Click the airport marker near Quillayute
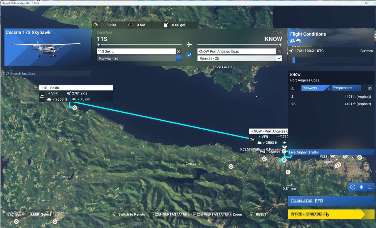Viewport: 376px width, 228px height. tap(16, 222)
